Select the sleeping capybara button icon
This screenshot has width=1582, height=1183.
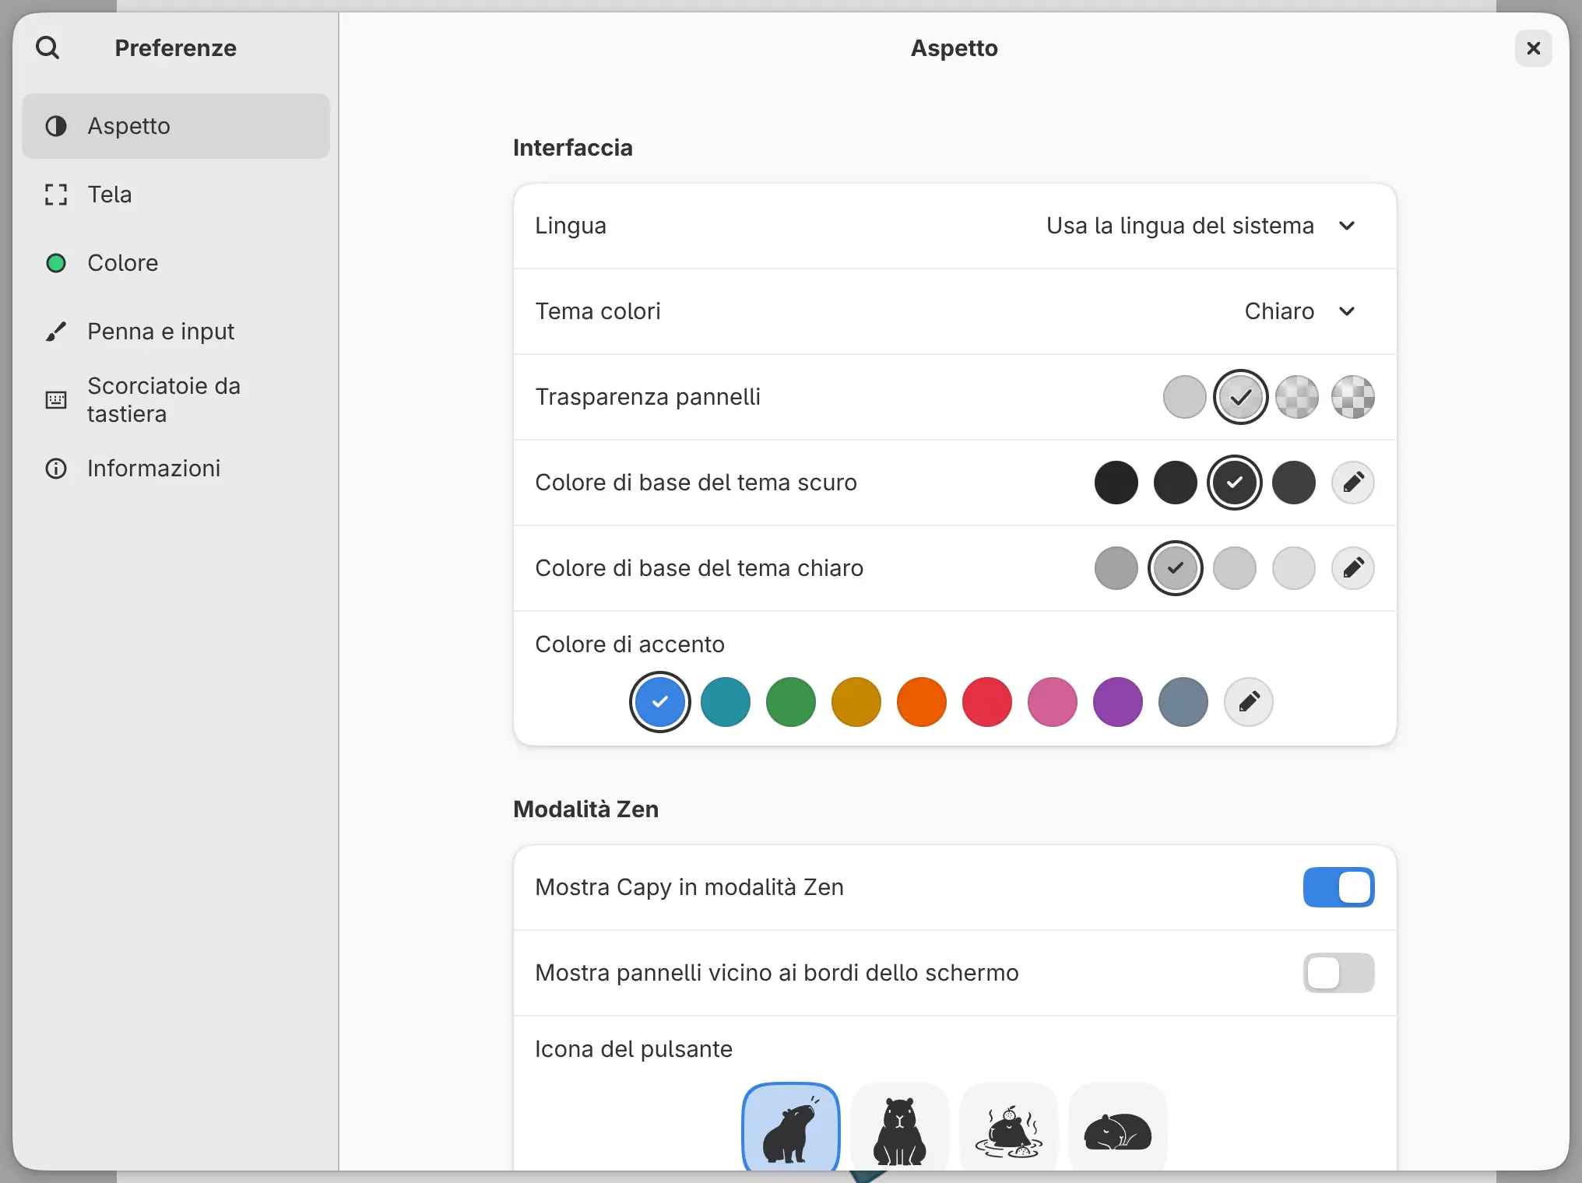point(1118,1127)
